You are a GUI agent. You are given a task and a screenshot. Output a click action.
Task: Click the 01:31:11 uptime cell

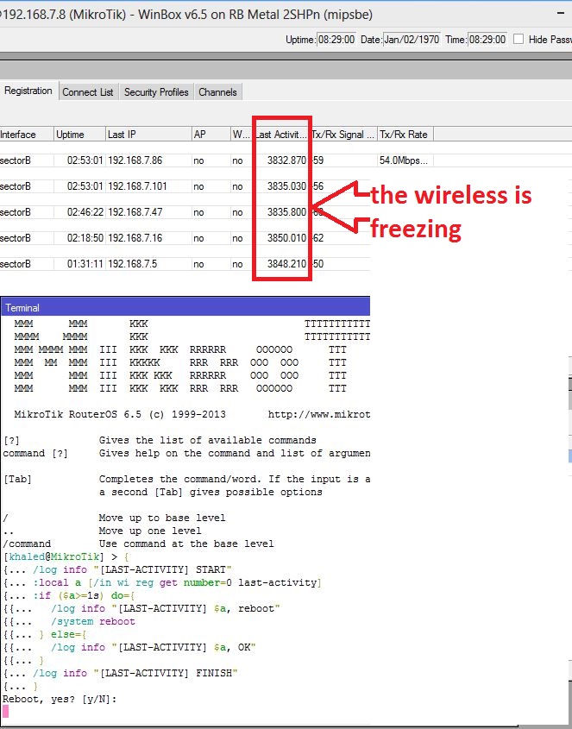85,264
